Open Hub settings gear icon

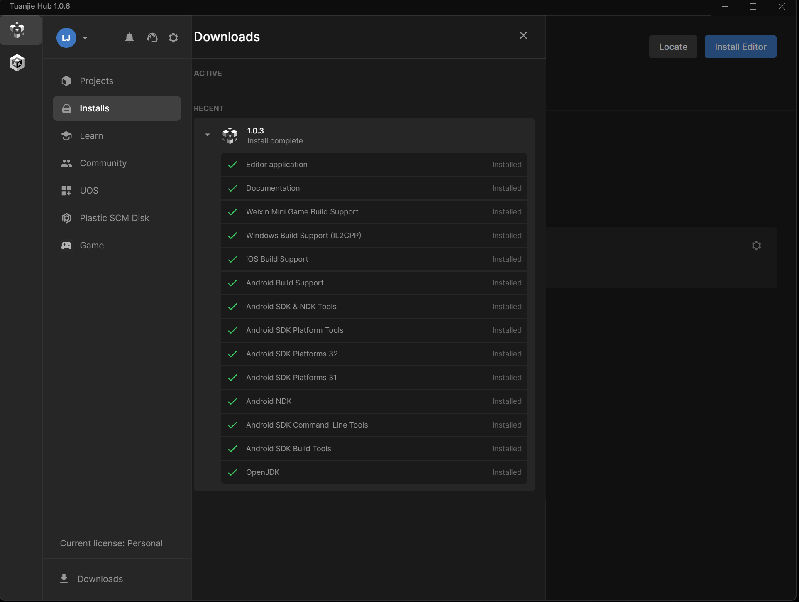[173, 38]
